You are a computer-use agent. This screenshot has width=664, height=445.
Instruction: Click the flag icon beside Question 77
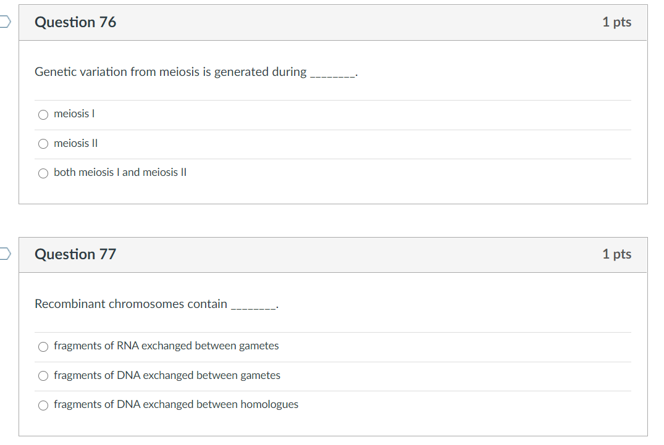tap(2, 252)
